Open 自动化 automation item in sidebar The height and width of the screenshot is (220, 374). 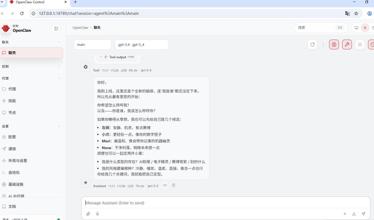(32, 173)
